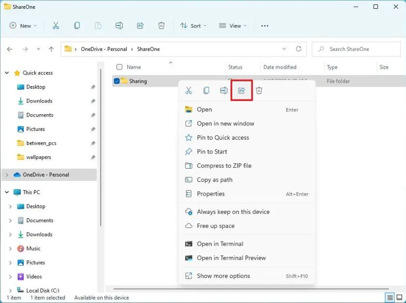Select Free up space
The image size is (406, 303).
(x=247, y=226)
